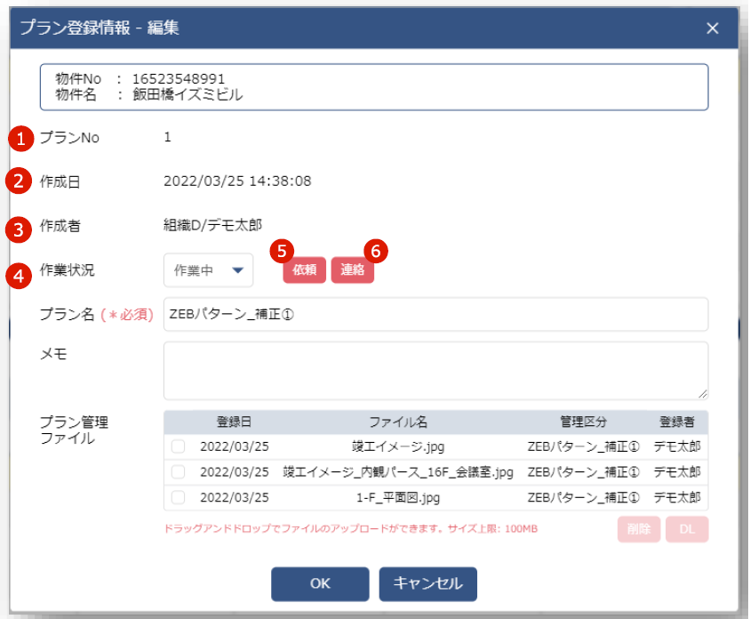
Task: Check the box for 竣工イメージ.jpg
Action: (x=179, y=446)
